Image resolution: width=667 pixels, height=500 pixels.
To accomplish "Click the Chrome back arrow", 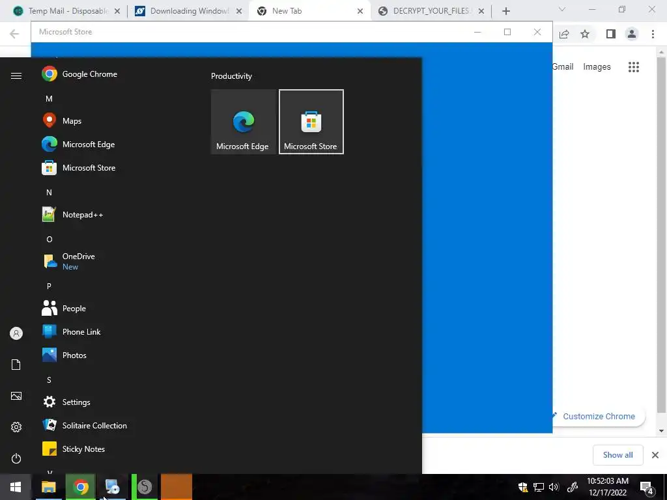I will [14, 34].
